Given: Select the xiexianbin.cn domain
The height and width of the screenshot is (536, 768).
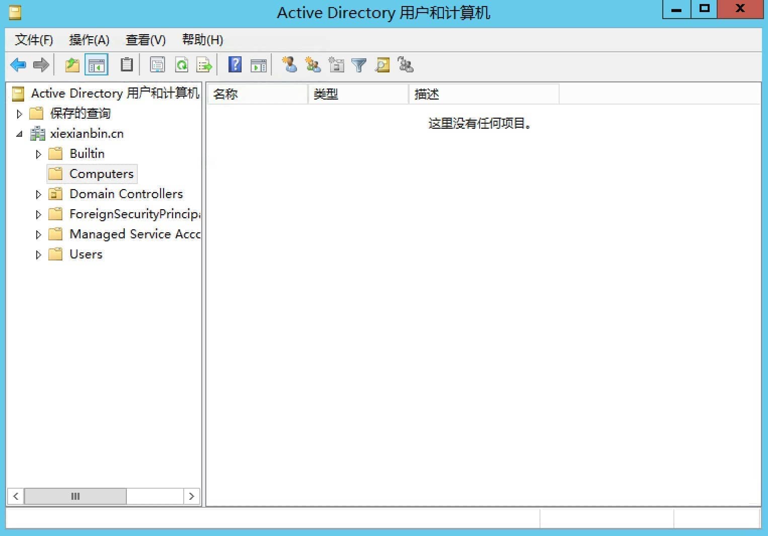Looking at the screenshot, I should click(x=87, y=134).
